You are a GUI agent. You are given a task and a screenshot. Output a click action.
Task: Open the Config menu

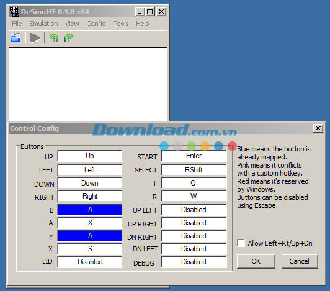click(x=96, y=24)
